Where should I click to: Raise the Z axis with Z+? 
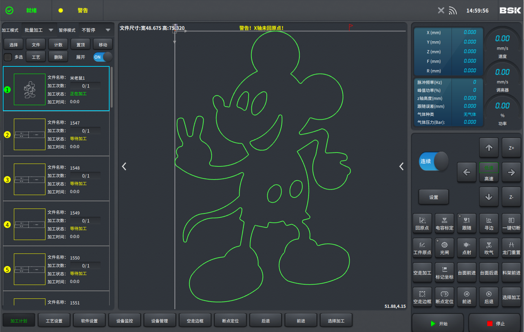click(x=511, y=148)
